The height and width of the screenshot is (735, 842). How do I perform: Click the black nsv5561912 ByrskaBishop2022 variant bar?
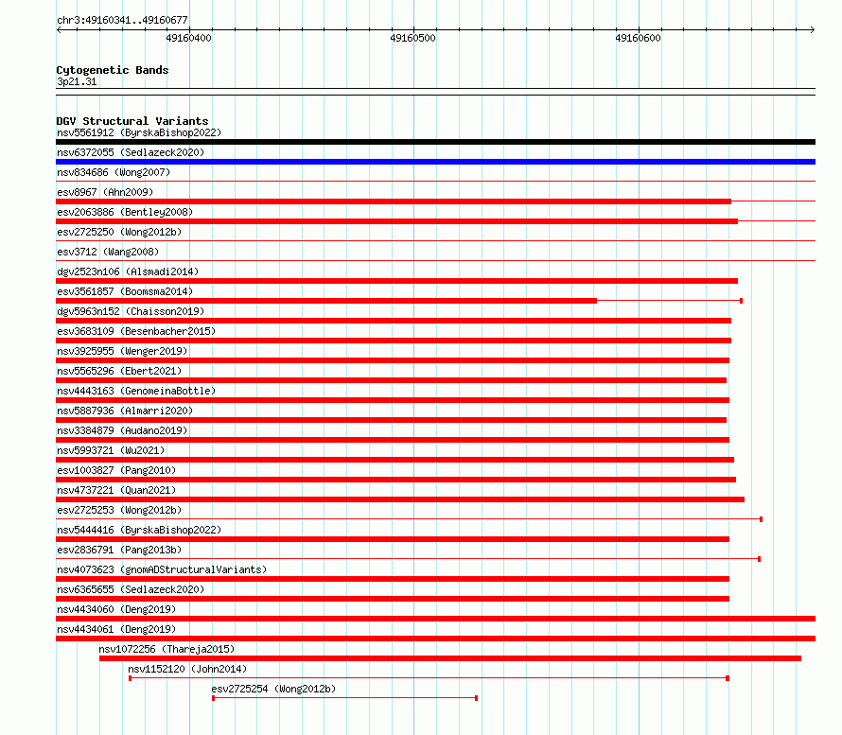[435, 142]
